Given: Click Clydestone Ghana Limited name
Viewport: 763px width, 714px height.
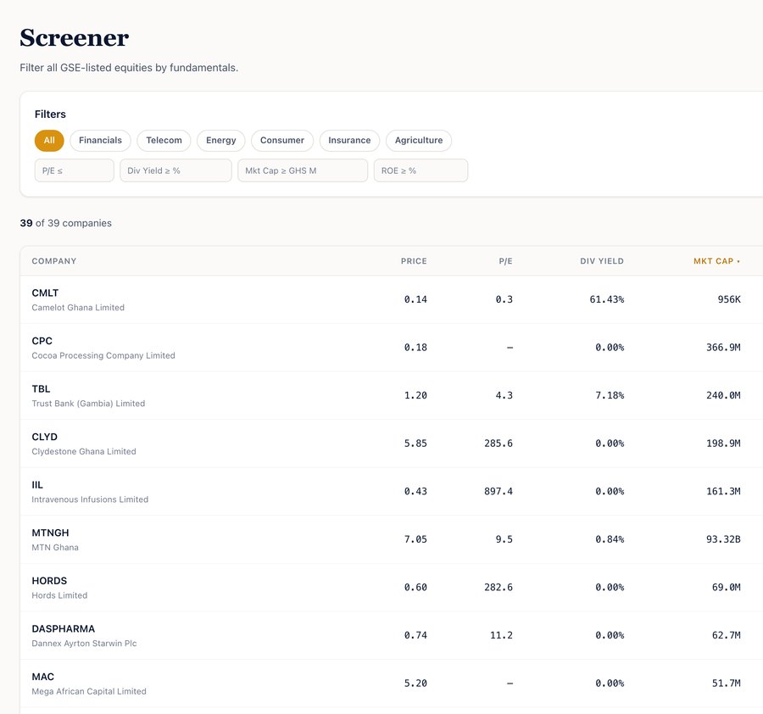Looking at the screenshot, I should (x=84, y=452).
